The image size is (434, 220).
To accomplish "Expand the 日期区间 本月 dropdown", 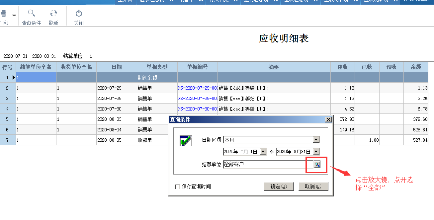I will pos(316,140).
